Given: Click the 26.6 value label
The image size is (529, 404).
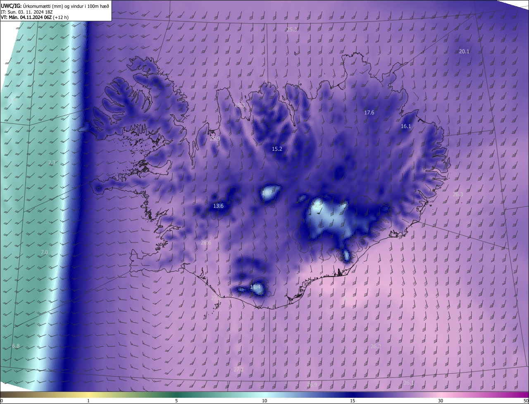Looking at the screenshot, I should [206, 243].
